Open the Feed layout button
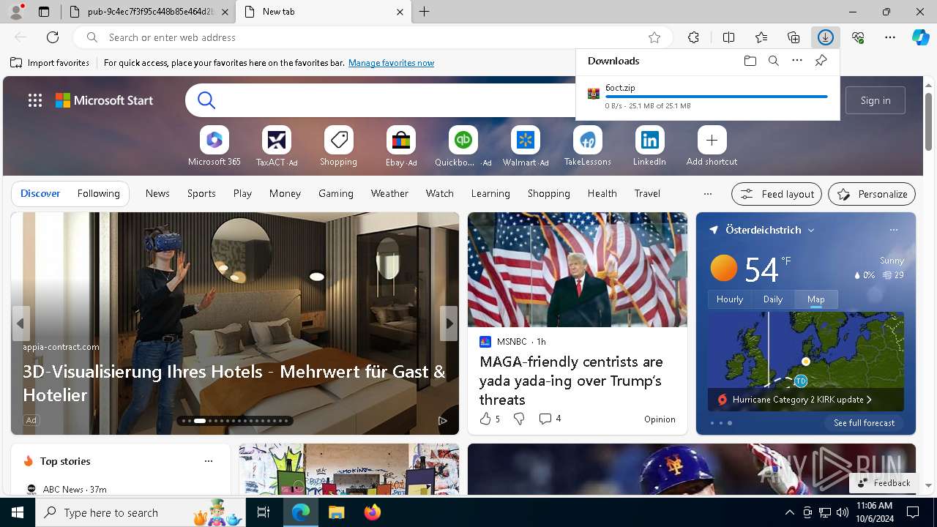The width and height of the screenshot is (937, 527). (777, 194)
